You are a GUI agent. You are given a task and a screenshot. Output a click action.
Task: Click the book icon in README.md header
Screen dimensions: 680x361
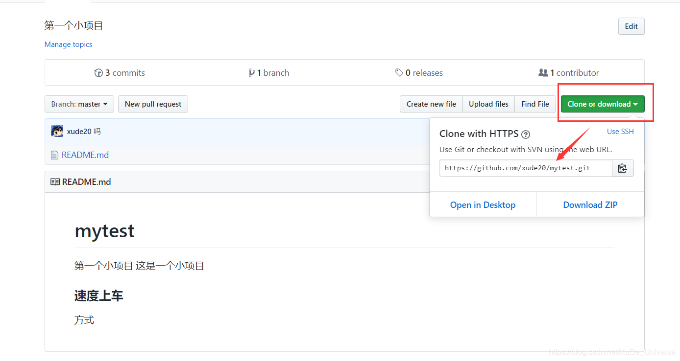click(55, 182)
